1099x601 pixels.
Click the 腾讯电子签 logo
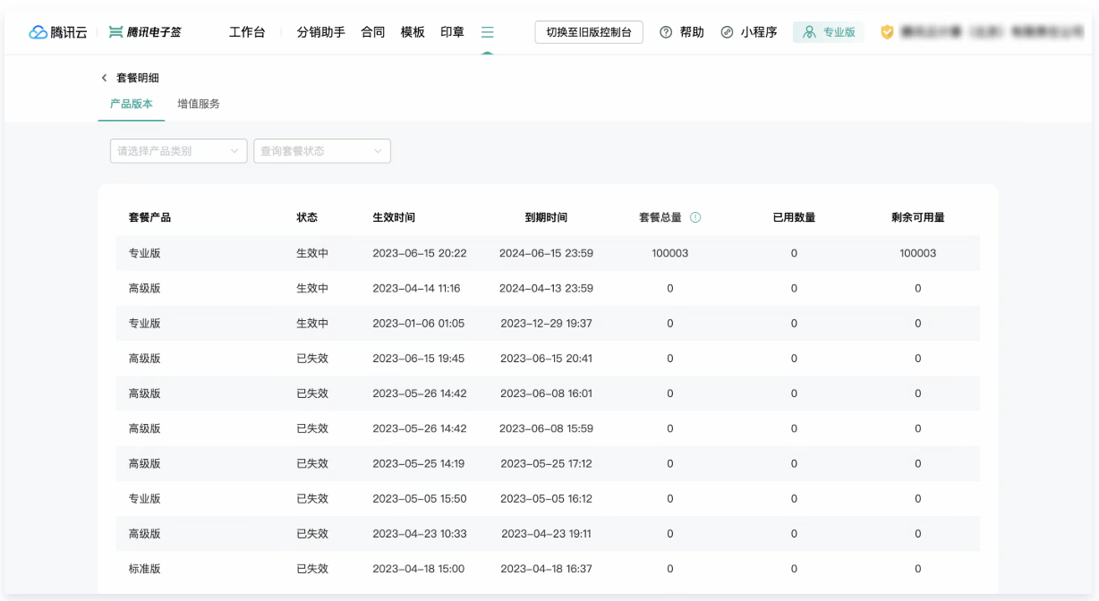(x=145, y=32)
